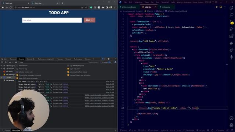Open the Manage gear in VS Code activity bar
This screenshot has height=132, width=235.
click(x=231, y=125)
